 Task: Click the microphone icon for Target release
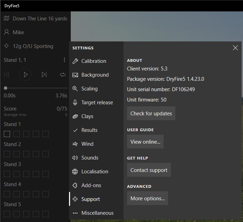tap(75, 103)
